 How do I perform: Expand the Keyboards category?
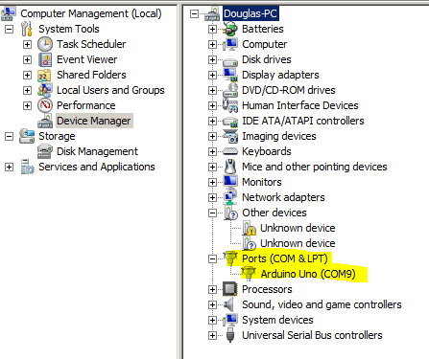pyautogui.click(x=212, y=151)
